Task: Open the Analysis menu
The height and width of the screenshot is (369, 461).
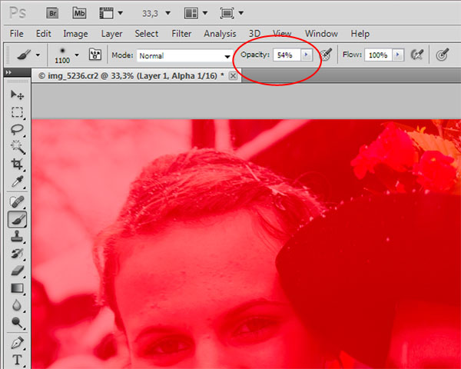Action: [x=220, y=34]
